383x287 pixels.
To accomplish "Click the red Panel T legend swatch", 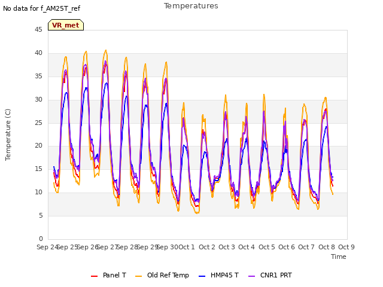I will [x=95, y=276].
